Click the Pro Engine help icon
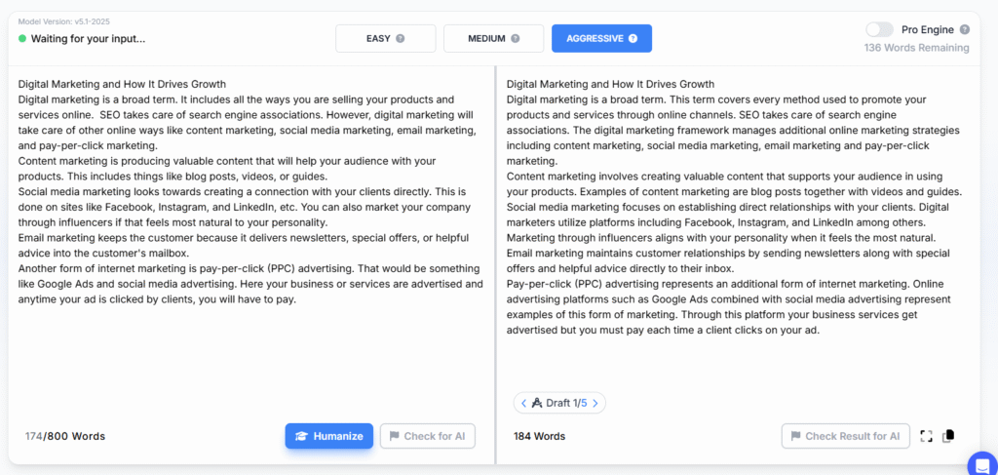The width and height of the screenshot is (998, 475). coord(965,29)
